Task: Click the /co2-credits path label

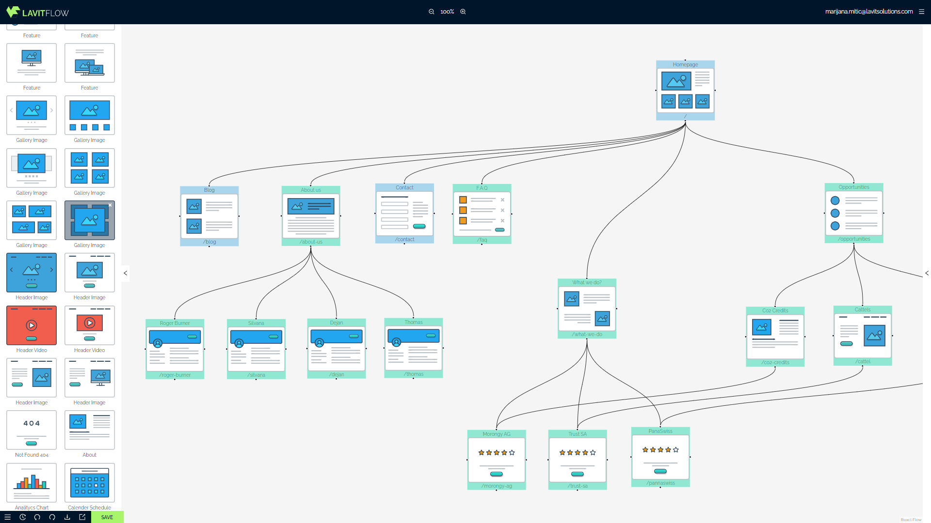Action: [775, 362]
